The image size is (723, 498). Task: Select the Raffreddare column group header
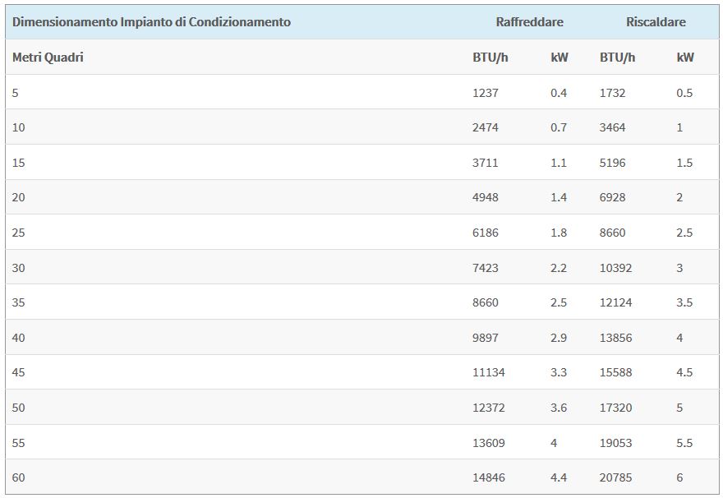(529, 22)
